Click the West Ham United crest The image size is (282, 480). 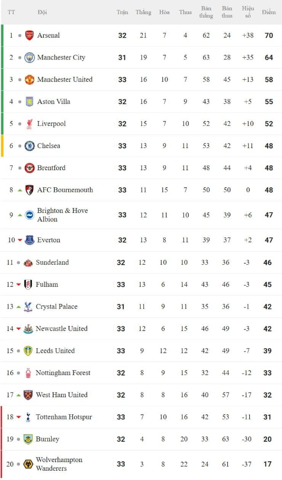28,395
